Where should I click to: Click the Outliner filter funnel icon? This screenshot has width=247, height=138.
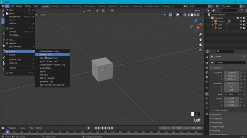(242, 10)
